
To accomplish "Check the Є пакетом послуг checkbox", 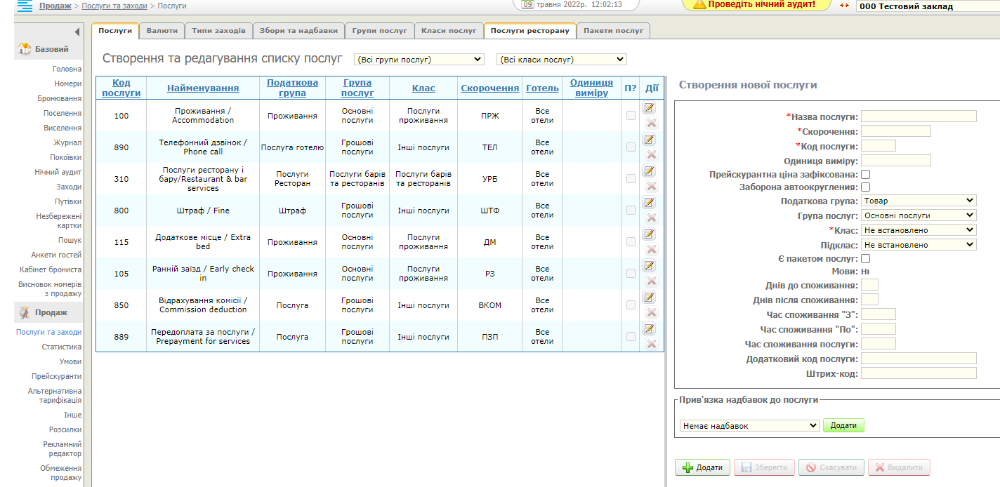I will [866, 259].
